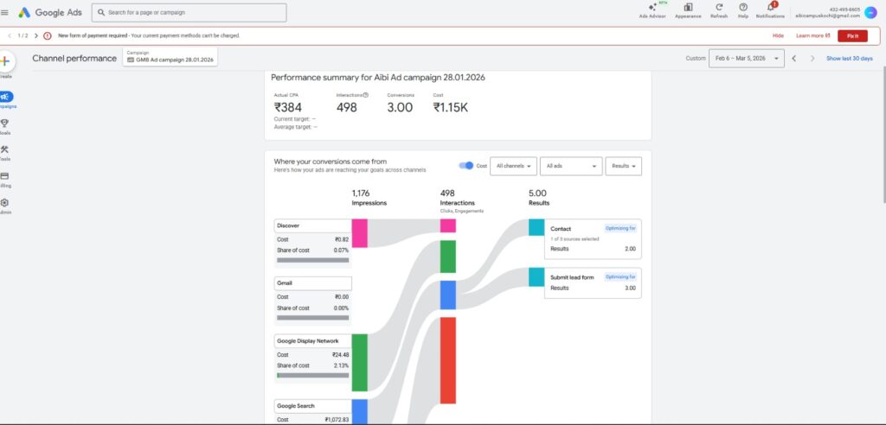886x425 pixels.
Task: Click the Create plus button
Action: [5, 62]
